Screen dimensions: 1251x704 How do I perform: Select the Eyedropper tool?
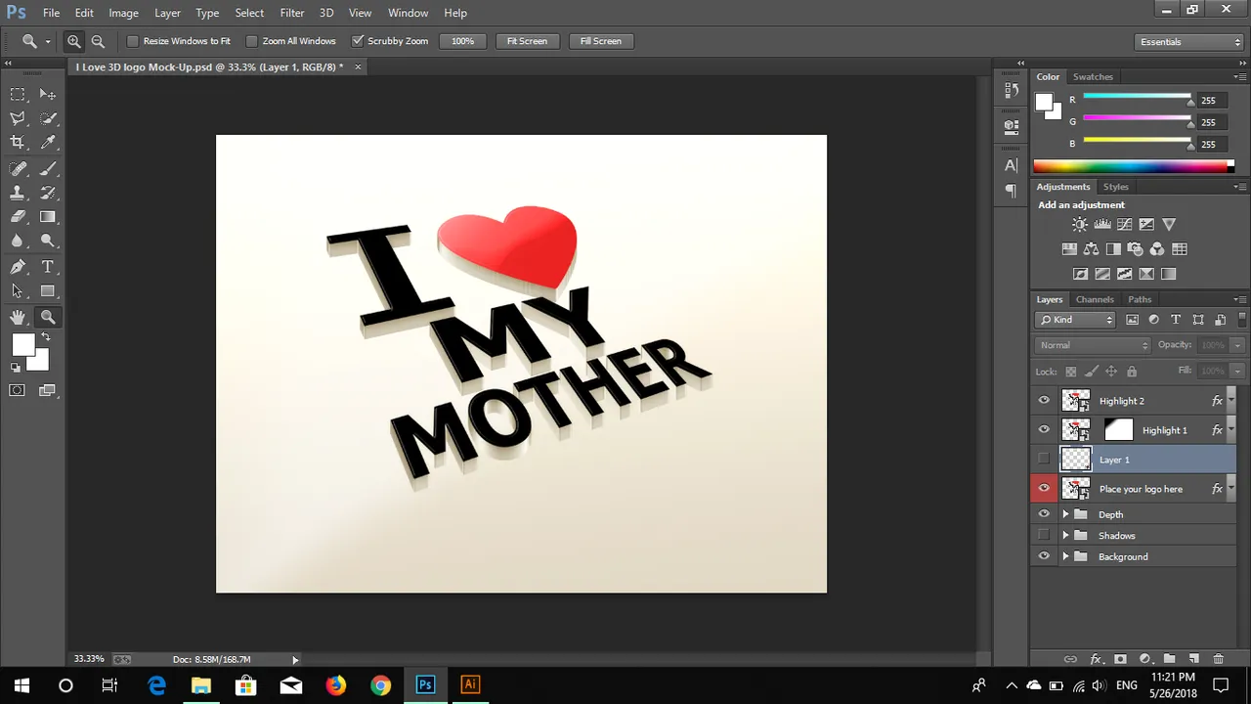click(x=47, y=143)
